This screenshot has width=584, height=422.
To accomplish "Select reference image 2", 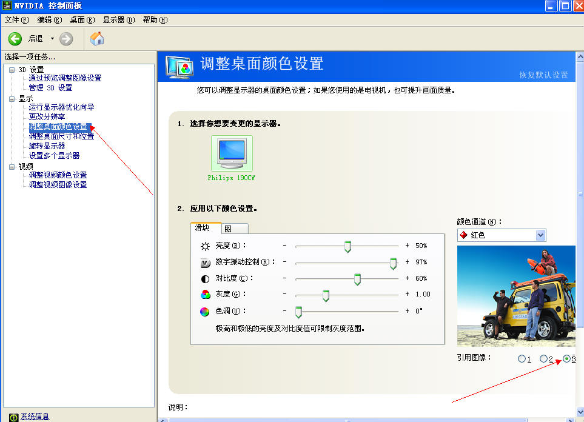I will pyautogui.click(x=544, y=358).
